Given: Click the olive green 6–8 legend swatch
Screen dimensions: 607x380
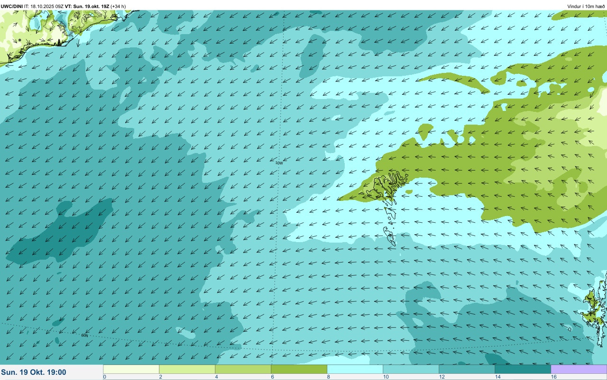Looking at the screenshot, I should 299,369.
